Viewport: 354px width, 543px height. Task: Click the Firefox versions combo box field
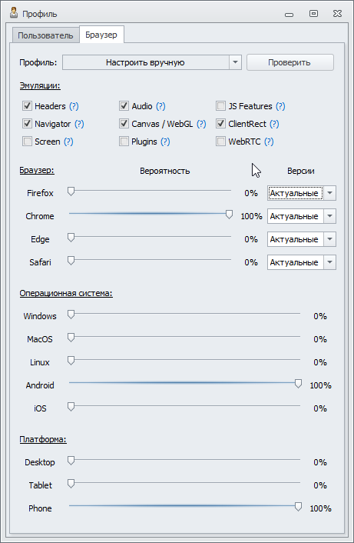[296, 193]
